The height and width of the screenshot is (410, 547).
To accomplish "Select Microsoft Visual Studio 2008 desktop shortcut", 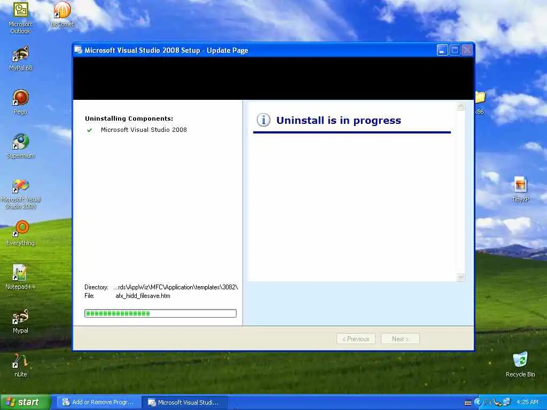I will (20, 193).
